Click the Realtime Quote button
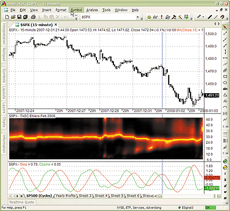The height and width of the screenshot is (211, 230). point(22,202)
